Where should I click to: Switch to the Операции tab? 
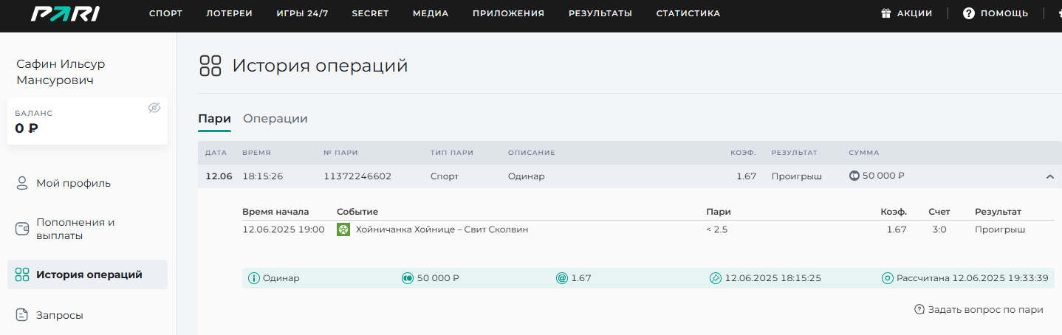pos(275,118)
